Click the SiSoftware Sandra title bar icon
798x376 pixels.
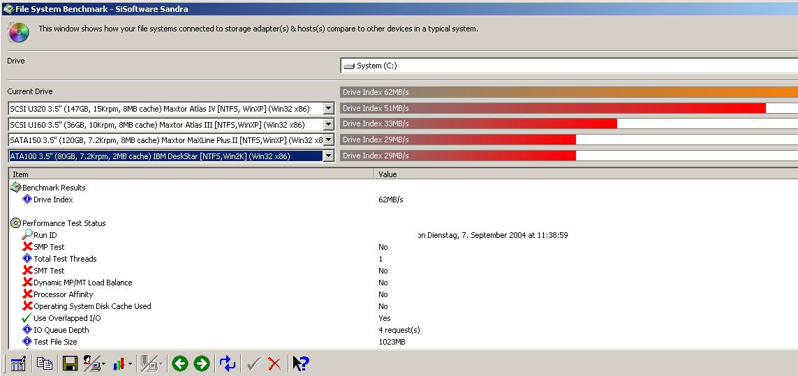click(8, 8)
